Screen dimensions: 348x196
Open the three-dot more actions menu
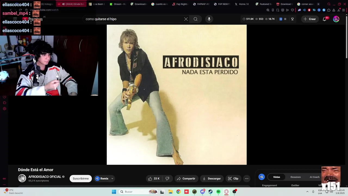(x=247, y=179)
